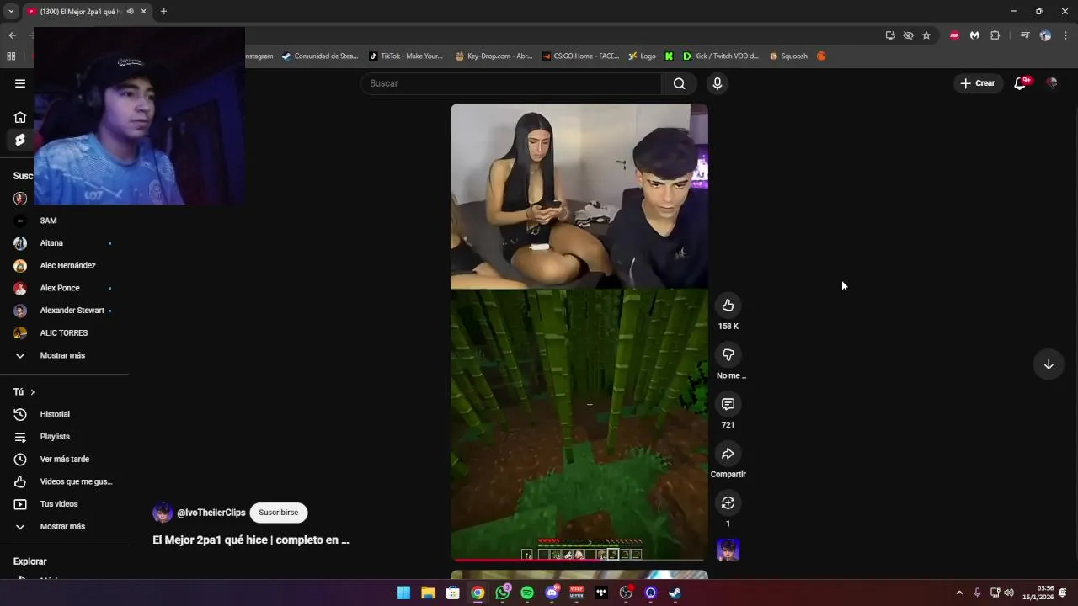Image resolution: width=1078 pixels, height=606 pixels.
Task: Open the Compartir share icon
Action: (728, 454)
